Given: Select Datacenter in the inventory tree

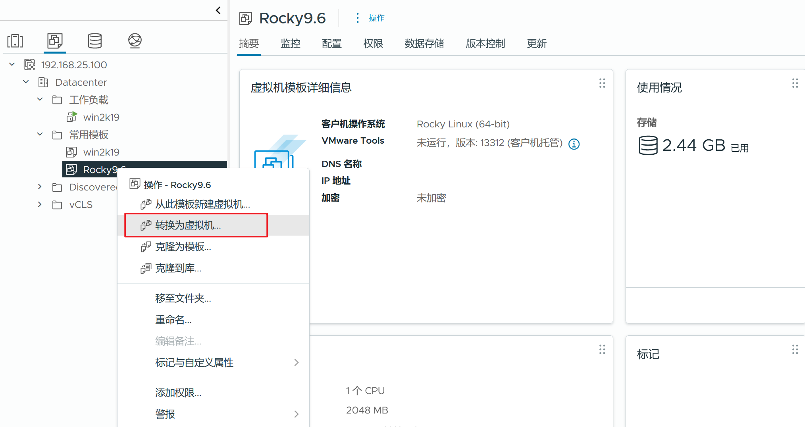Looking at the screenshot, I should pyautogui.click(x=81, y=82).
